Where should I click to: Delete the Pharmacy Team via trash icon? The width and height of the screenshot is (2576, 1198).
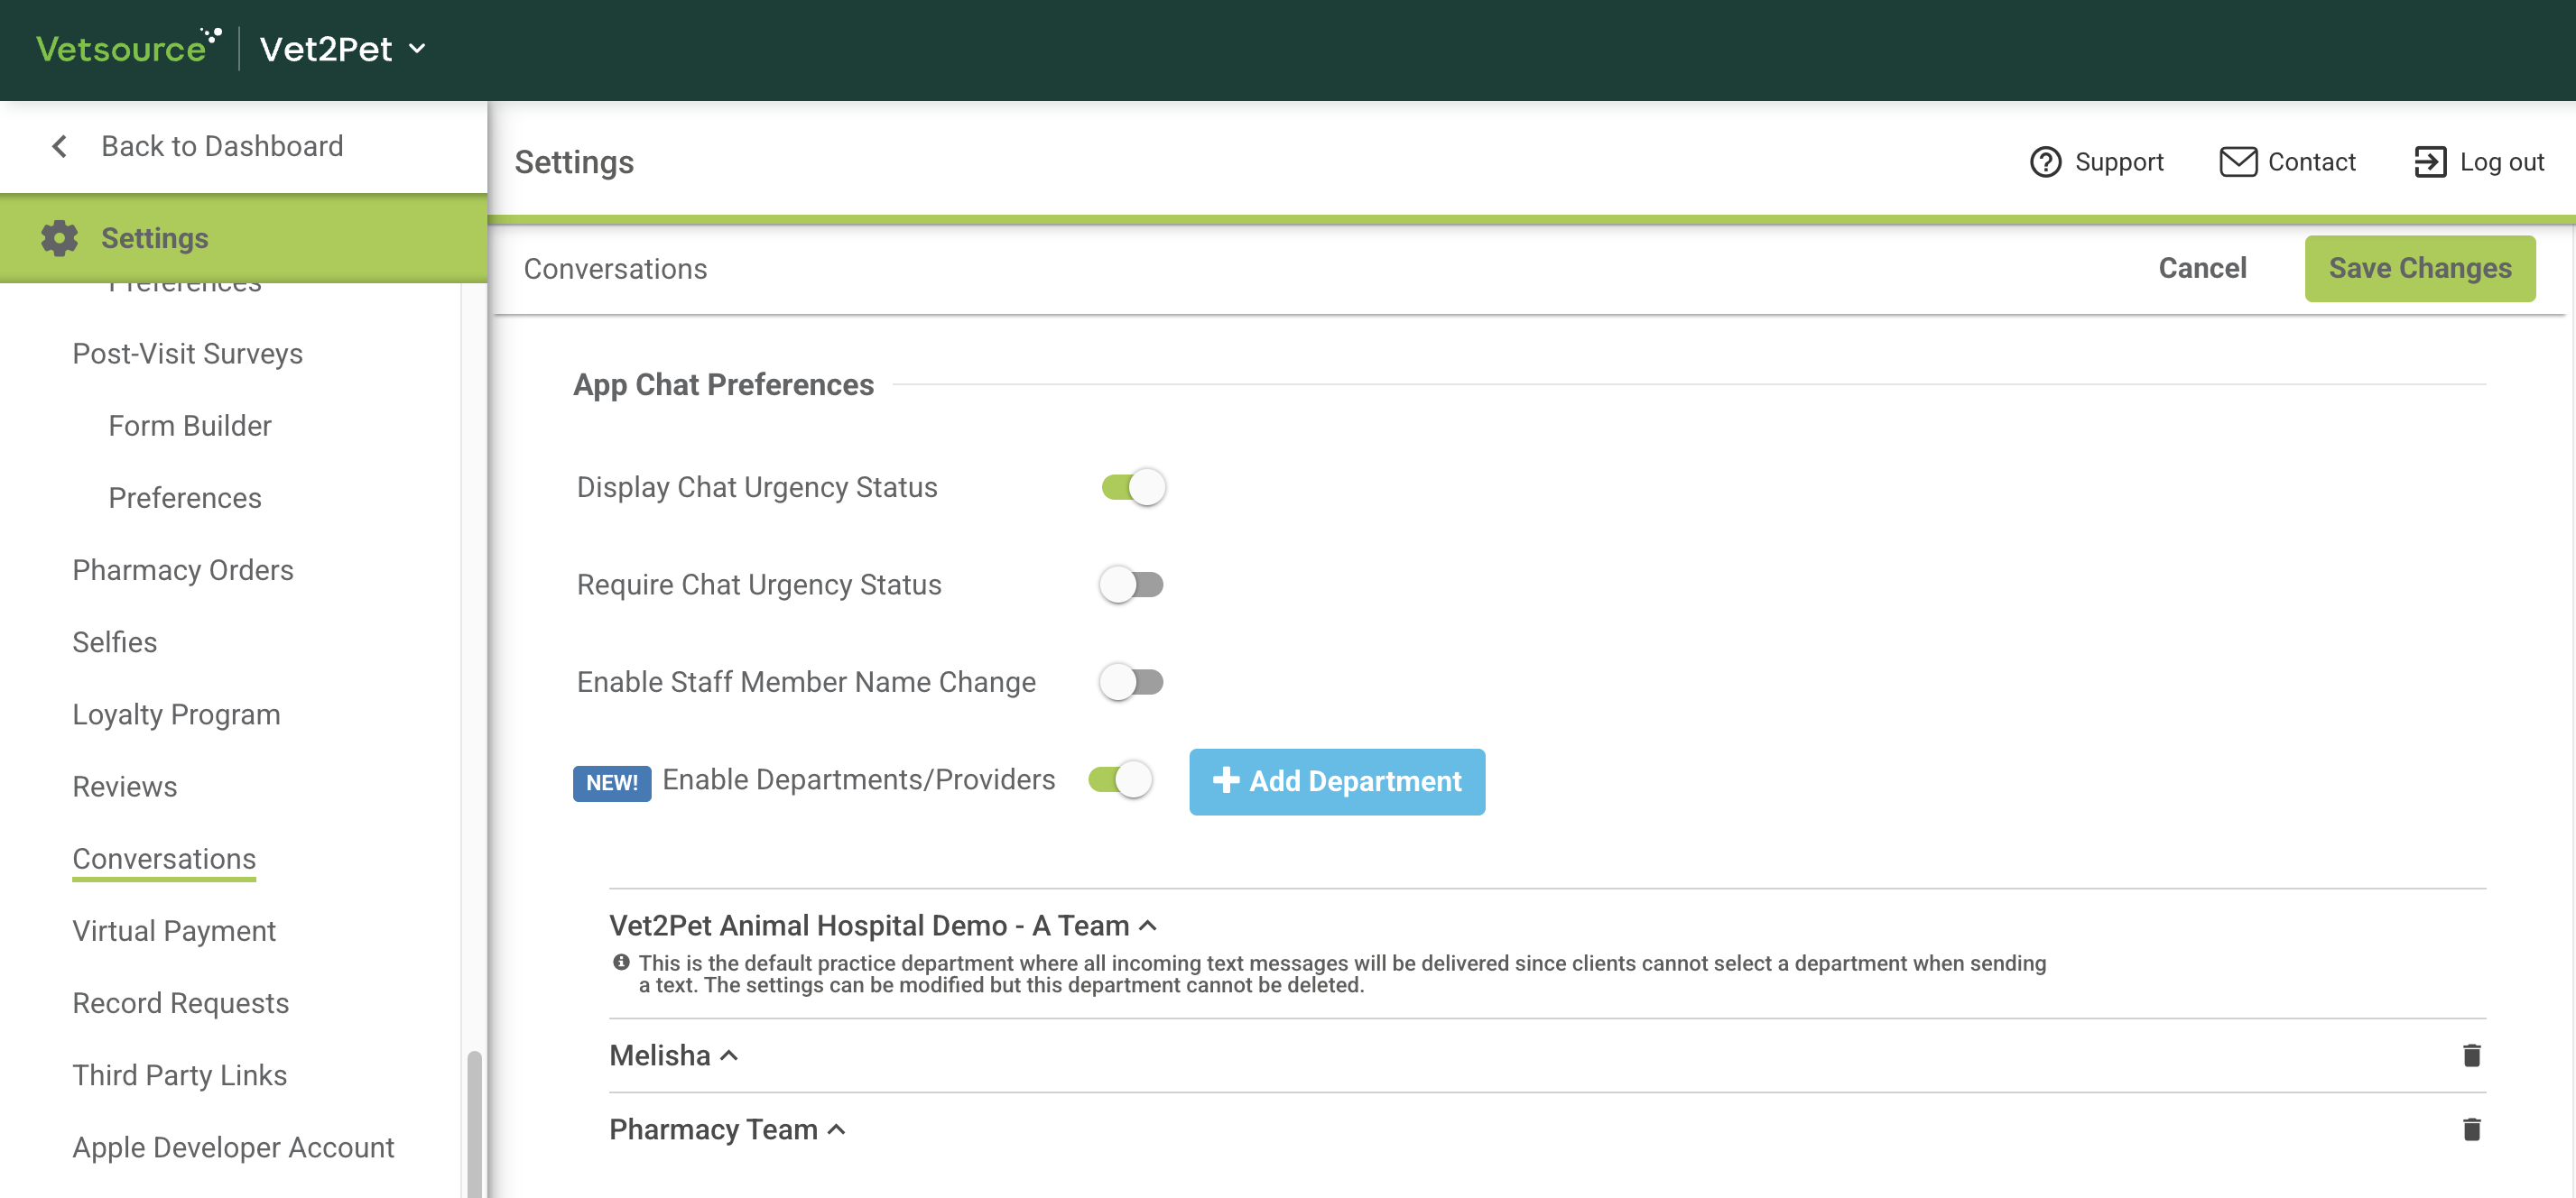point(2471,1129)
